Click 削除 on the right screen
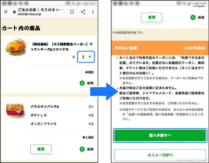209x163 pixels. click(198, 17)
